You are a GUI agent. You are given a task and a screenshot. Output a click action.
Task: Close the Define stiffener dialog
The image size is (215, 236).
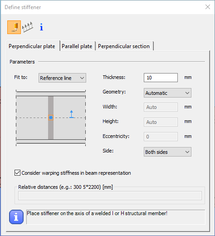(x=208, y=7)
